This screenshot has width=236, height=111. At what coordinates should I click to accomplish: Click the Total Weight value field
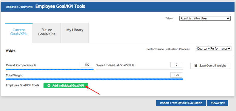[176, 75]
